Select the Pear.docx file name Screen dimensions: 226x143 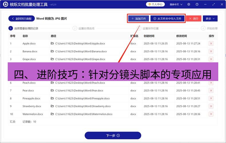point(28,90)
